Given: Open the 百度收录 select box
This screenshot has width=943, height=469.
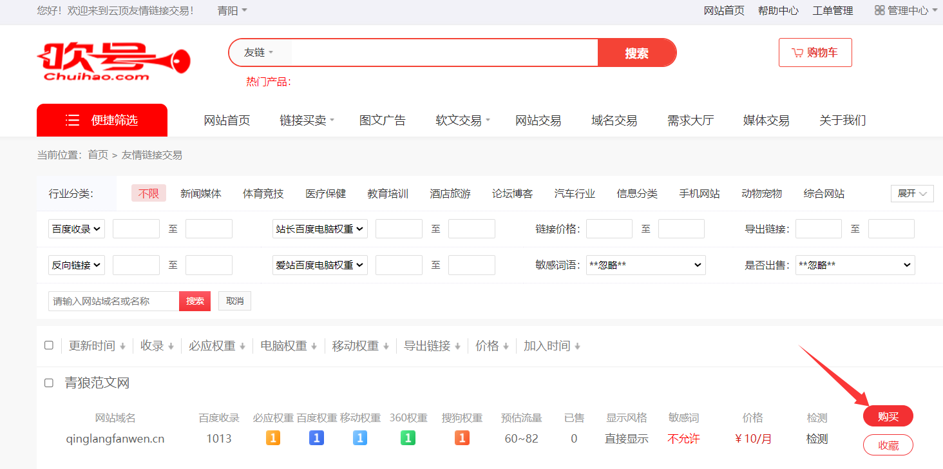Looking at the screenshot, I should coord(77,229).
